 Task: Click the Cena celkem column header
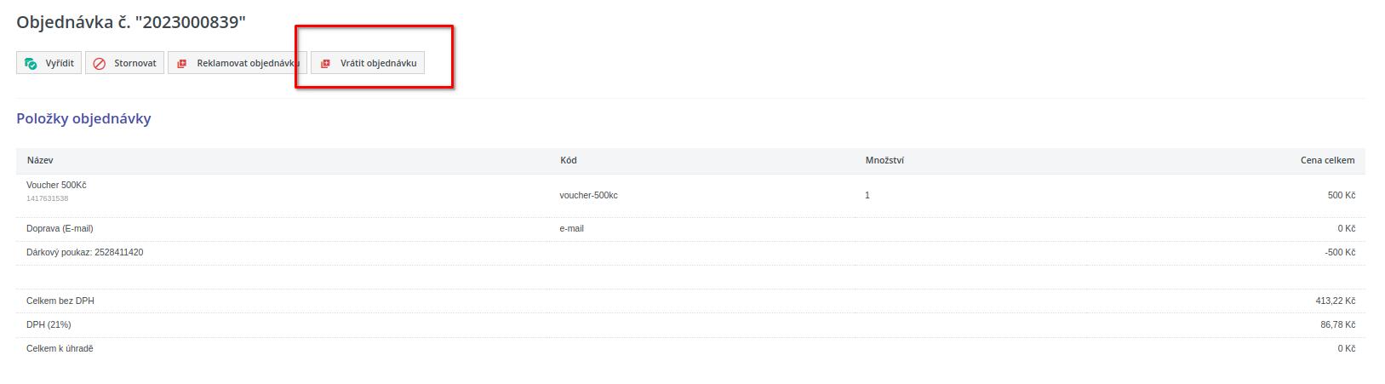pos(1327,160)
